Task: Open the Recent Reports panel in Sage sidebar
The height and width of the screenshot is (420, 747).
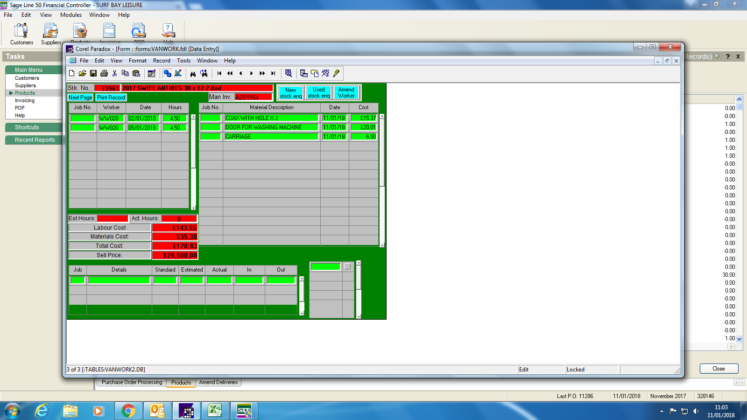Action: 34,140
